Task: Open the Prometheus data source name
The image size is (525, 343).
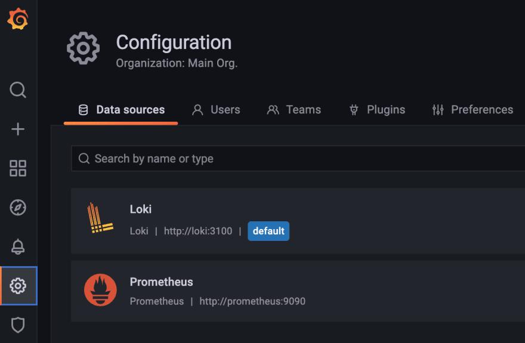Action: (162, 282)
